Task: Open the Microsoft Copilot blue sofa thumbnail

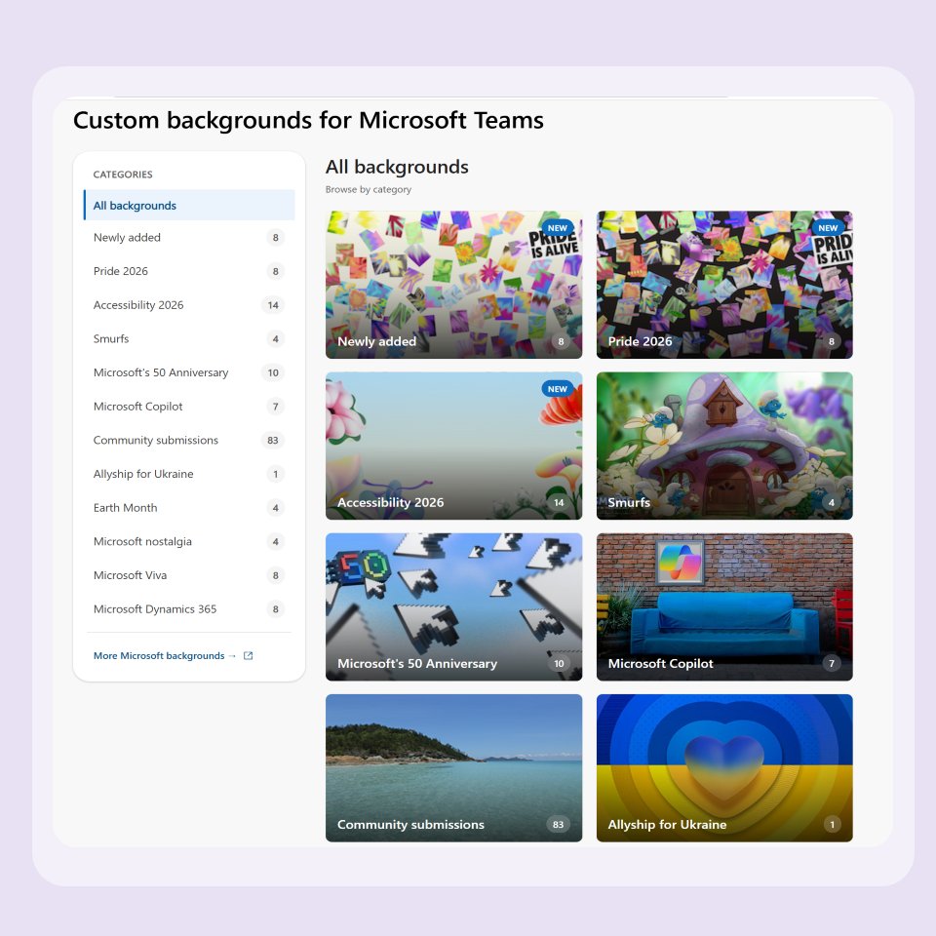Action: [x=724, y=607]
